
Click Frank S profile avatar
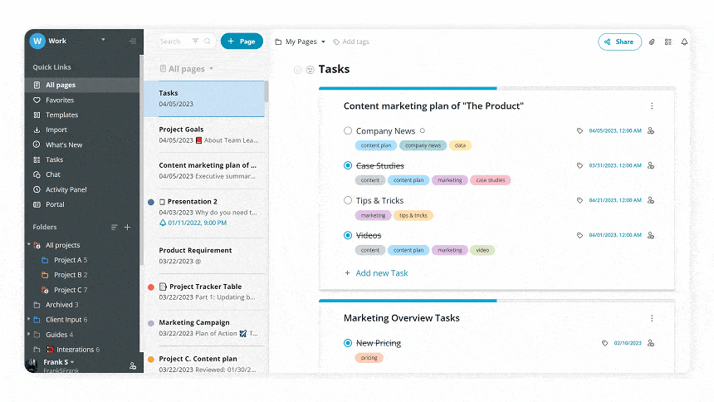click(x=32, y=365)
